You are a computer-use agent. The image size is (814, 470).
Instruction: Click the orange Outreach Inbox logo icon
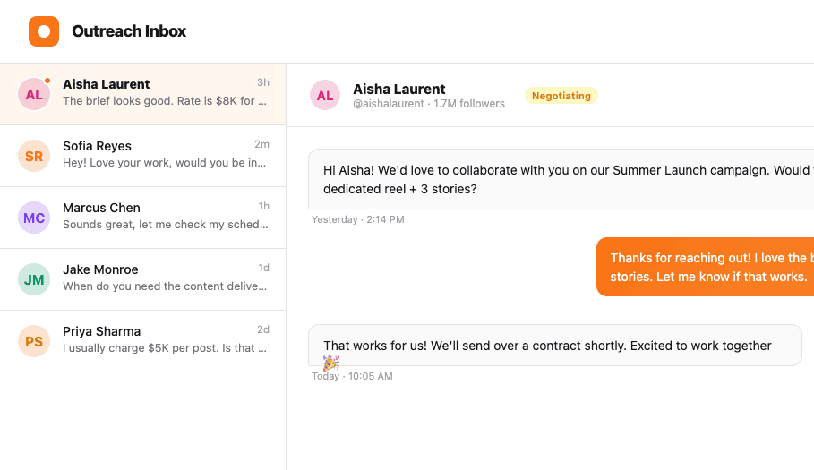pos(43,31)
